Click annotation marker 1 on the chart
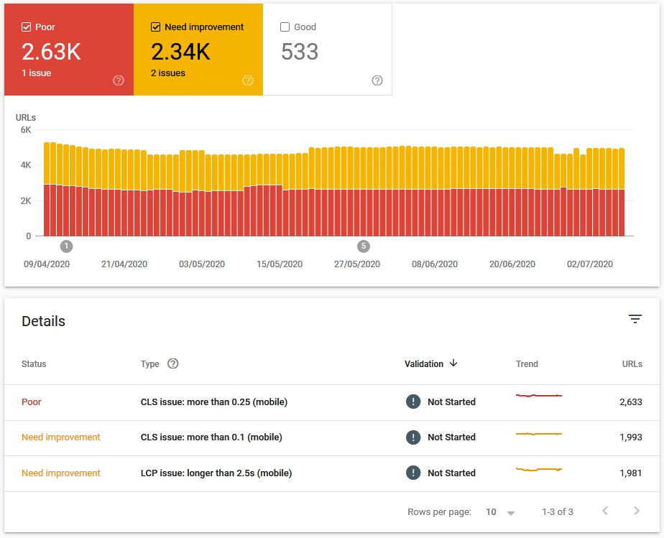 point(66,246)
